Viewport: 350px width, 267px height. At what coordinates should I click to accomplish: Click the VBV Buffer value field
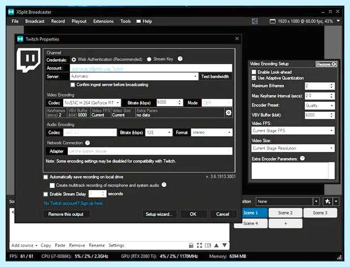317,115
